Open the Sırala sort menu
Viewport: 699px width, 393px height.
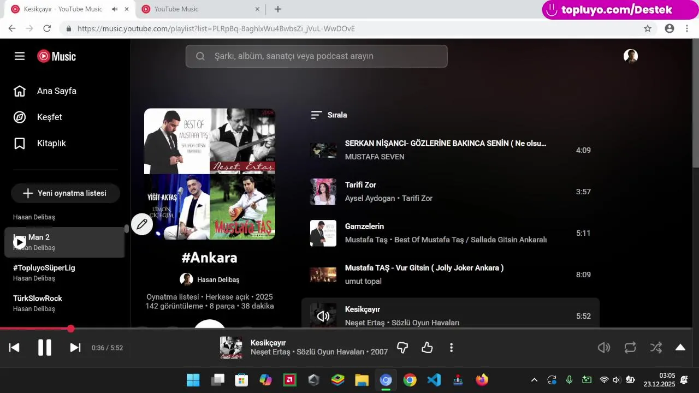[329, 115]
